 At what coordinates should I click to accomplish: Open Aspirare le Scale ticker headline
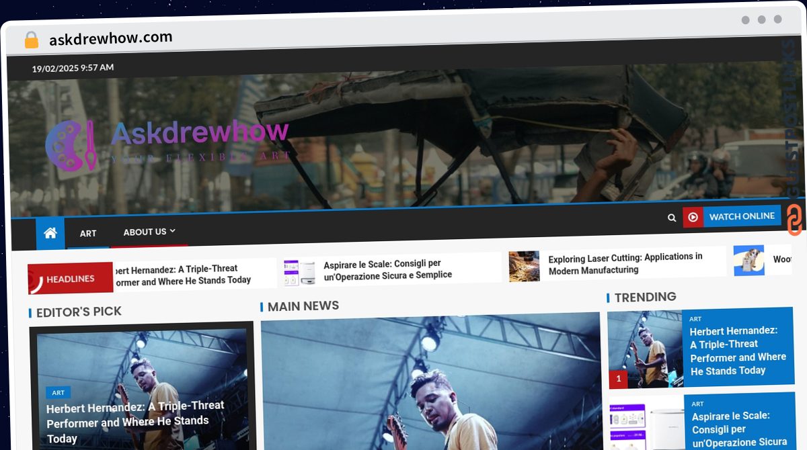tap(388, 269)
